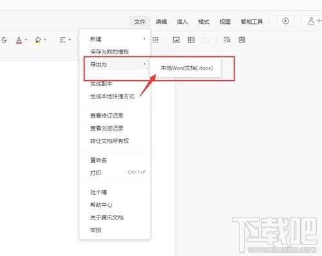Screen dimensions: 322x256
Task: Expand the 新建 submenu arrow
Action: tap(144, 39)
